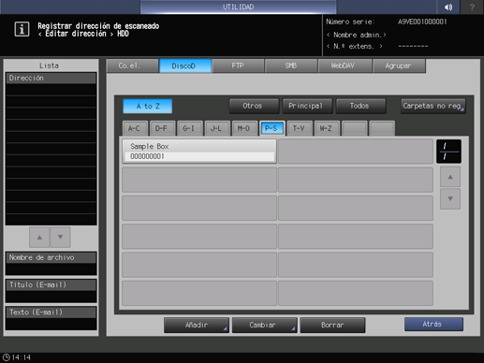Click the clock icon in the status bar
Viewport: 484px width, 363px height.
point(7,357)
